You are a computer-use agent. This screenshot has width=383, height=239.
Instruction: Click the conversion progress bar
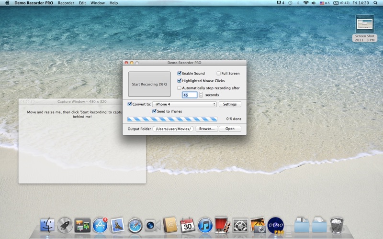(x=172, y=119)
